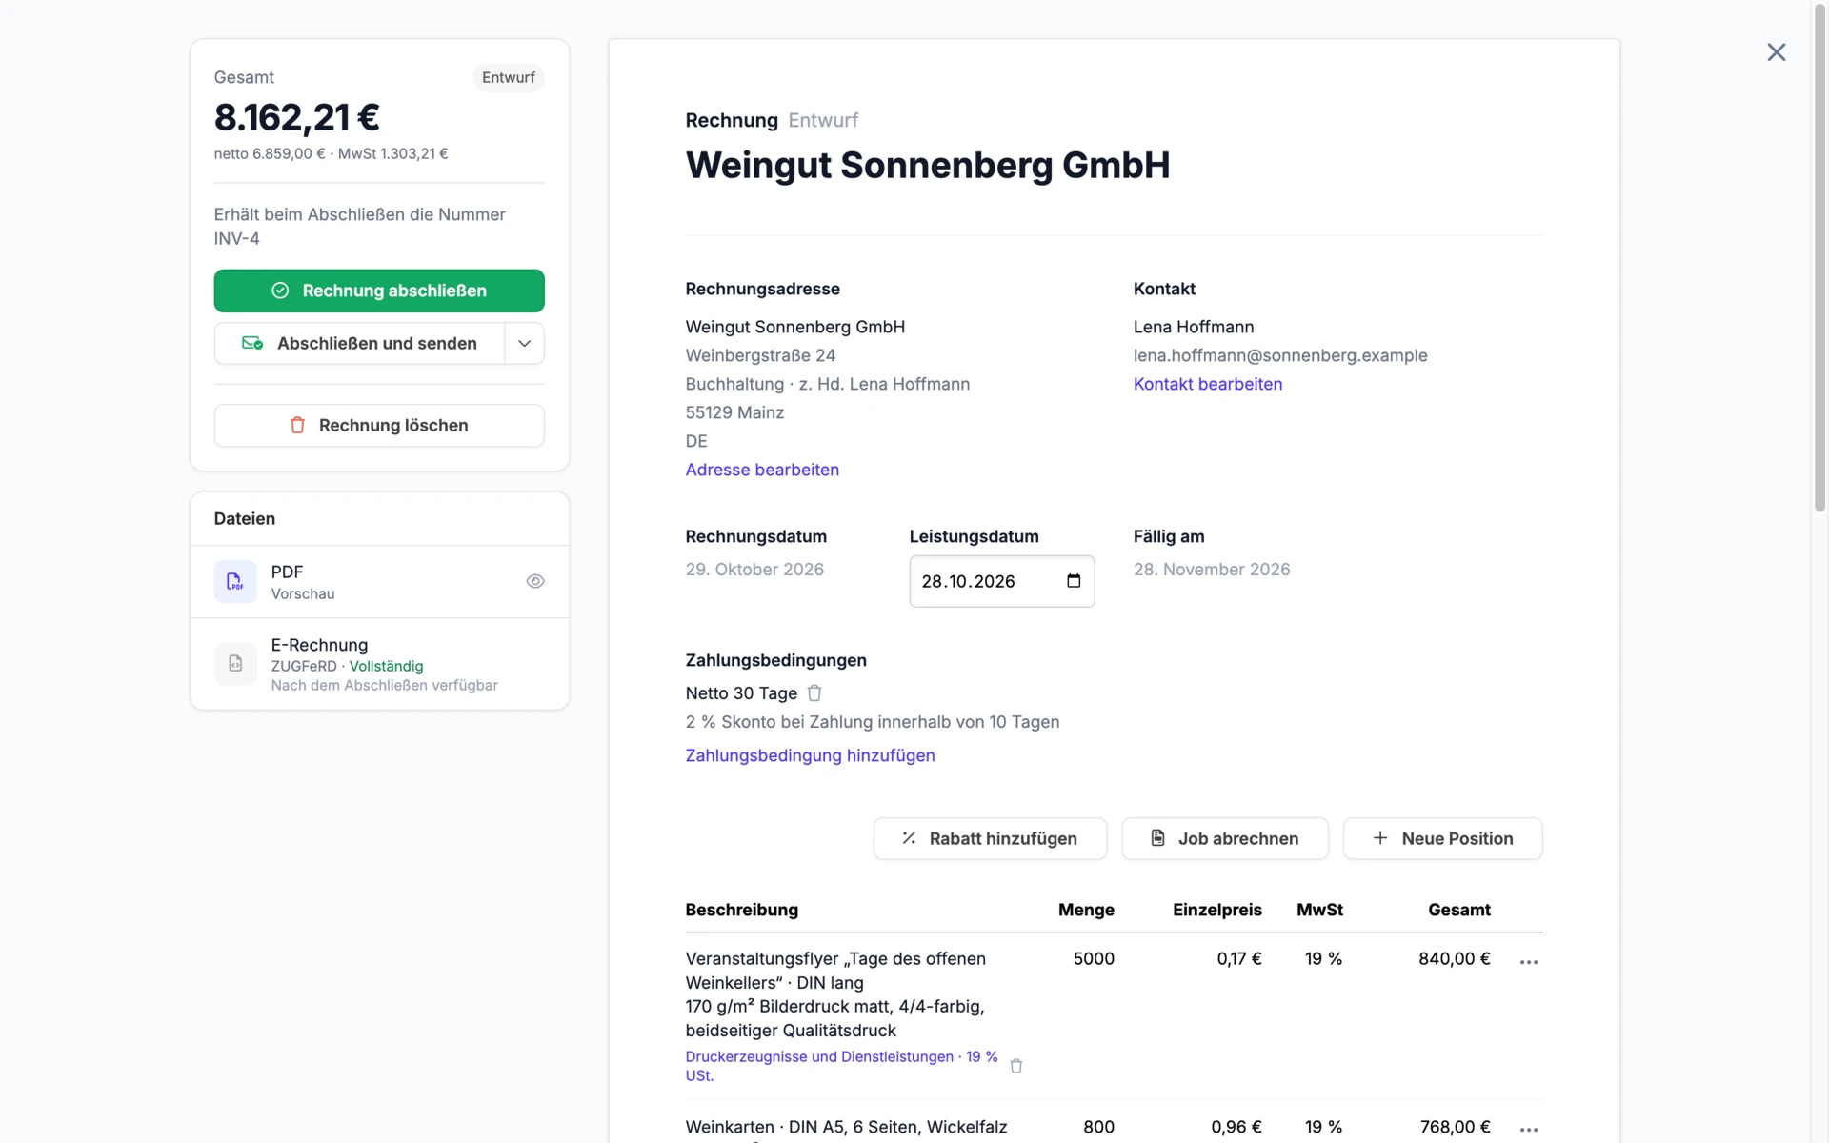Image resolution: width=1829 pixels, height=1143 pixels.
Task: Click the Entwurf status badge
Action: [x=508, y=77]
